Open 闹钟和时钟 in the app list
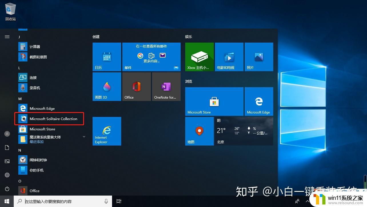This screenshot has width=367, height=207. coord(52,160)
